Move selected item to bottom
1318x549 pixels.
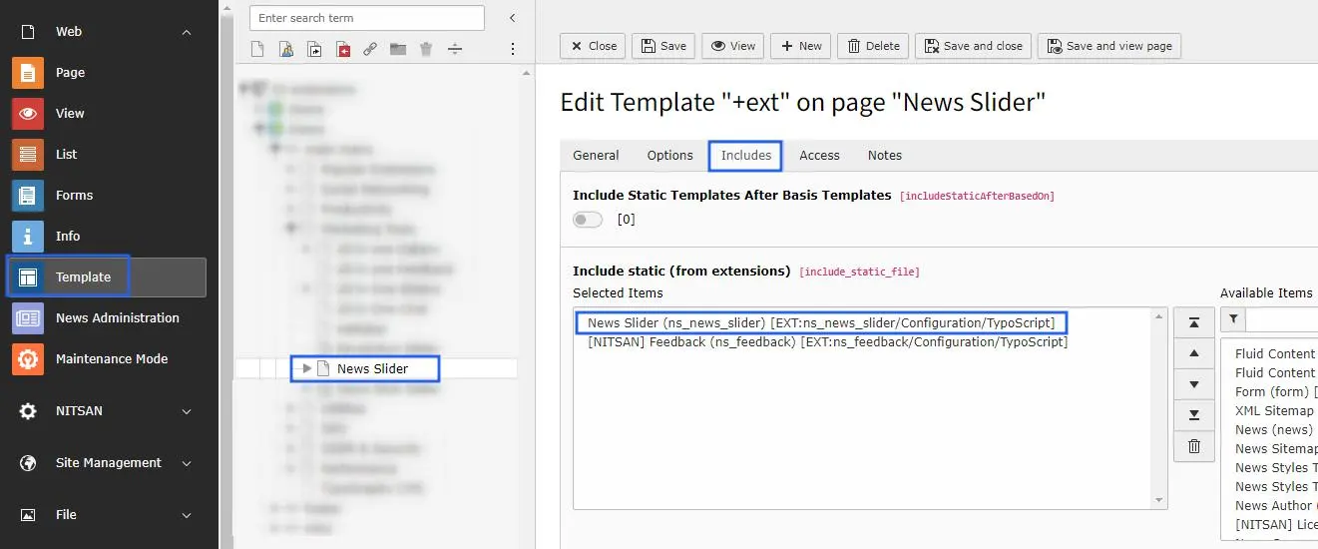click(x=1194, y=415)
